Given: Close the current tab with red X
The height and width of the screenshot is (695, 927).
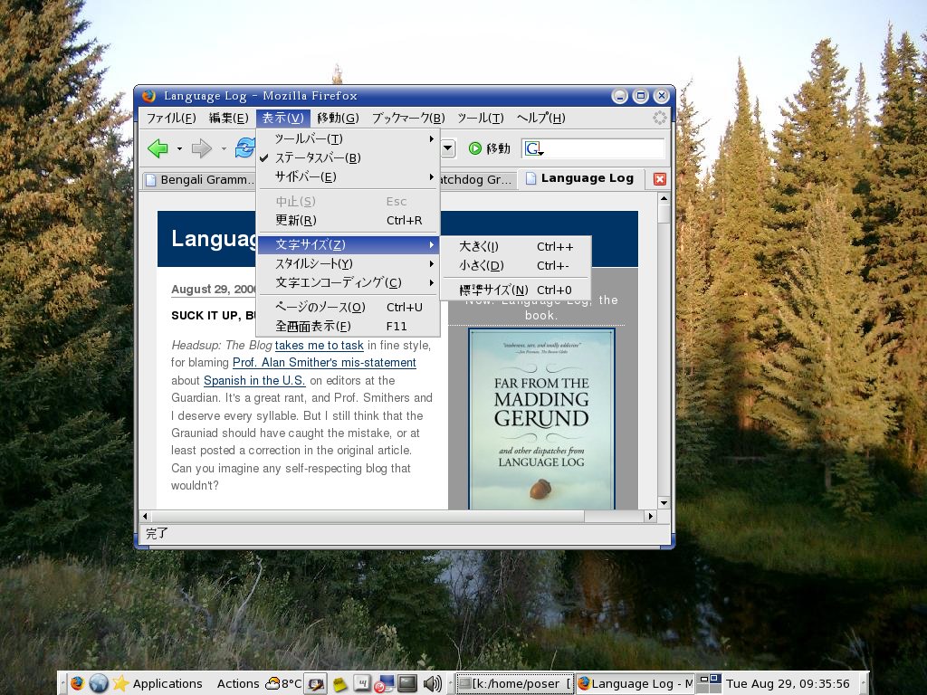Looking at the screenshot, I should pos(660,179).
